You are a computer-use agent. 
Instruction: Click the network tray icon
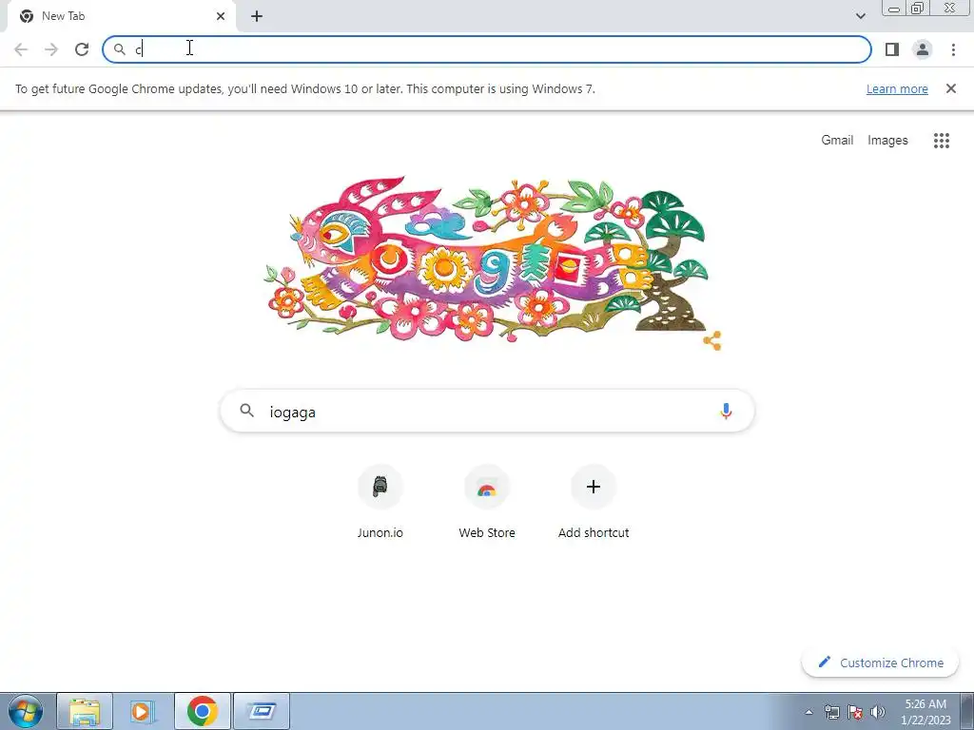(831, 712)
